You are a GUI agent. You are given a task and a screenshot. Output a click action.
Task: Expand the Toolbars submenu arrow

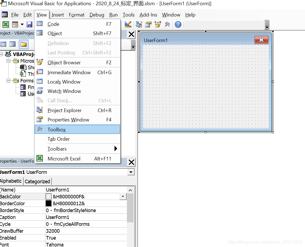pyautogui.click(x=116, y=149)
